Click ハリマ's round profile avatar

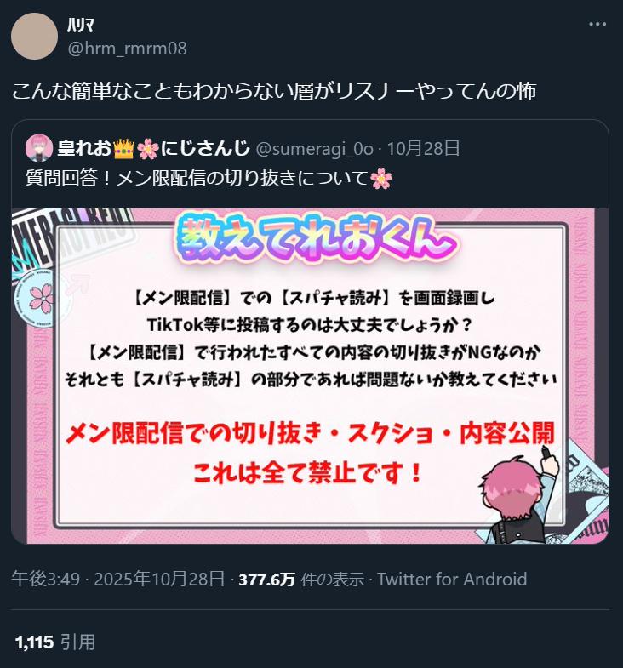pyautogui.click(x=34, y=37)
